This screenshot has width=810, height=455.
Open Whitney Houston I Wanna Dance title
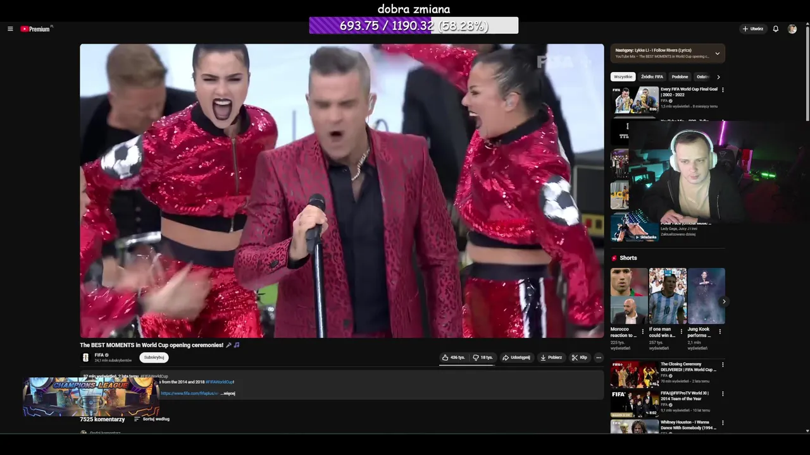688,425
